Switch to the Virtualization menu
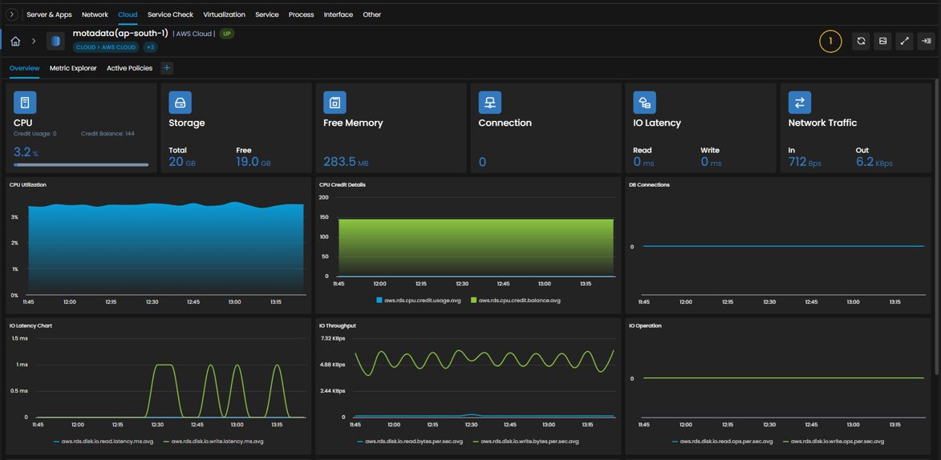 (x=224, y=14)
